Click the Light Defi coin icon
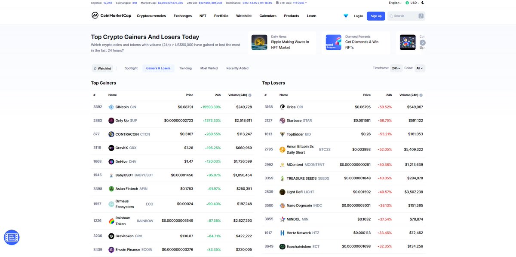This screenshot has height=257, width=516. tap(283, 192)
